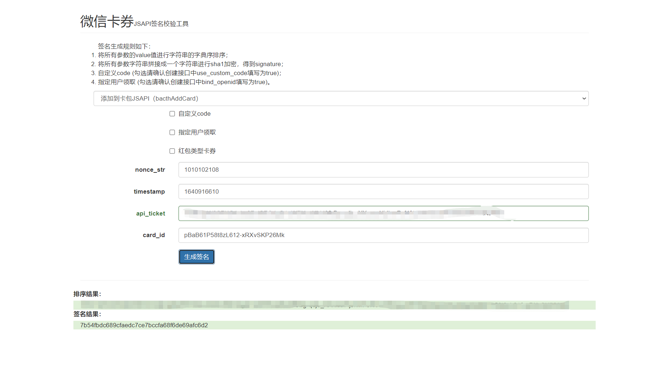Click into the timestamp input field
This screenshot has height=370, width=659.
pos(383,191)
